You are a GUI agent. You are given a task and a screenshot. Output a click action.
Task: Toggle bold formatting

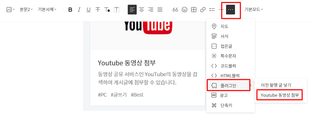[x=70, y=9]
